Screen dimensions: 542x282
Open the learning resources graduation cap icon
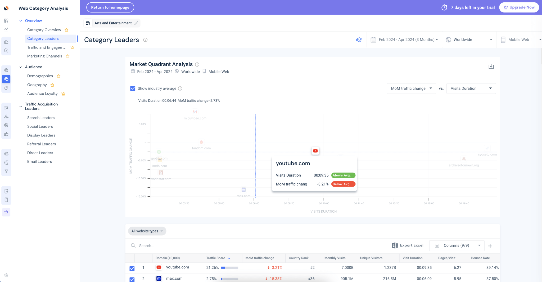[359, 39]
